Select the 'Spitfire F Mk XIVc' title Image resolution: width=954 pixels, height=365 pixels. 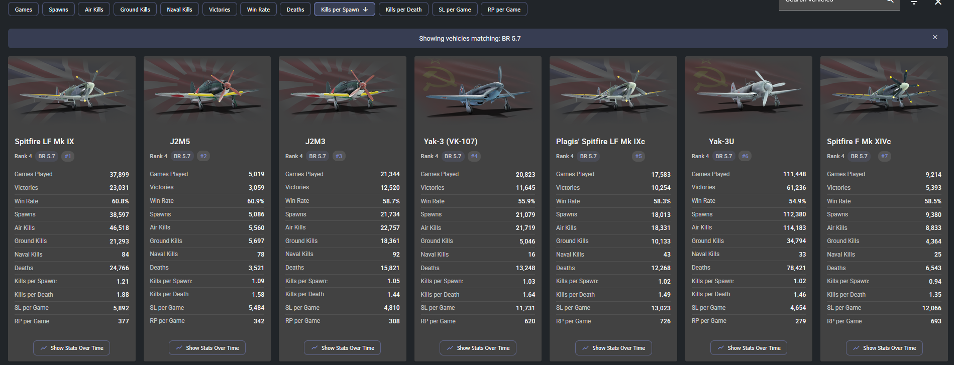pos(859,142)
